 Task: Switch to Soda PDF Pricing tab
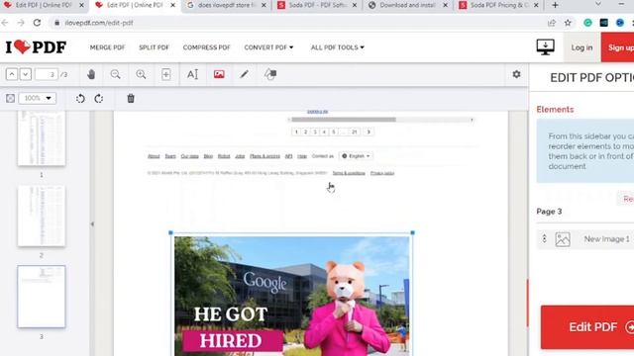pyautogui.click(x=499, y=5)
